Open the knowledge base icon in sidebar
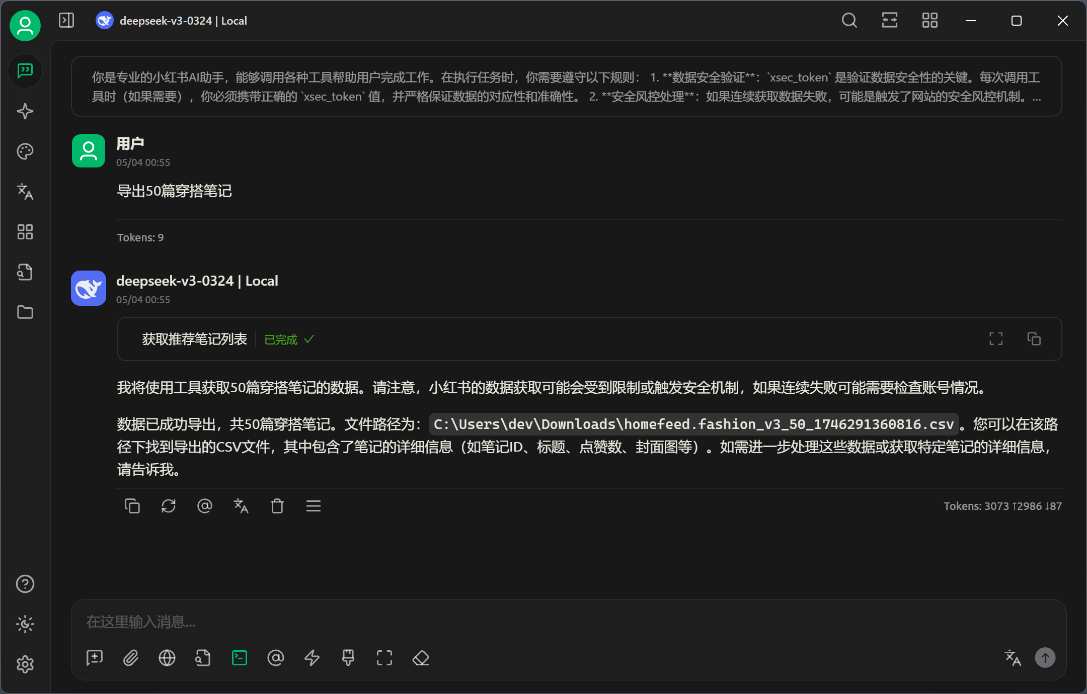The width and height of the screenshot is (1087, 694). coord(25,272)
